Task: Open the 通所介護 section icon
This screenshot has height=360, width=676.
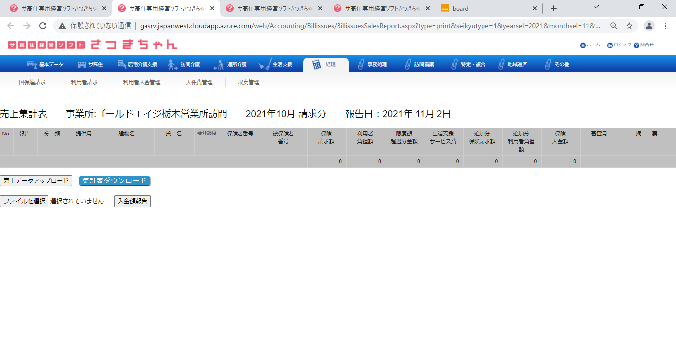Action: pos(219,65)
